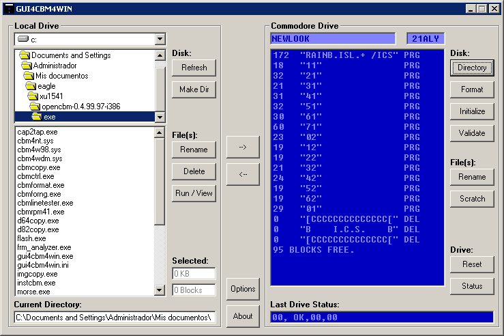Click the xu1541 folder icon

click(x=33, y=96)
